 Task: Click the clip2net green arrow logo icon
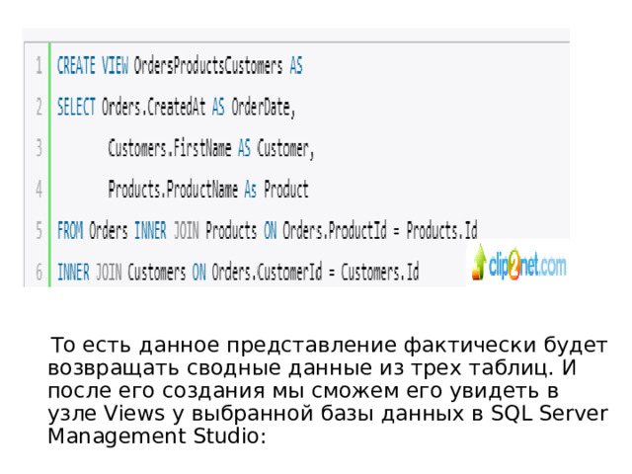point(481,264)
